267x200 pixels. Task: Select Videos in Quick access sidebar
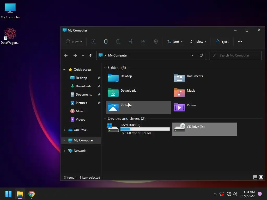(x=80, y=119)
